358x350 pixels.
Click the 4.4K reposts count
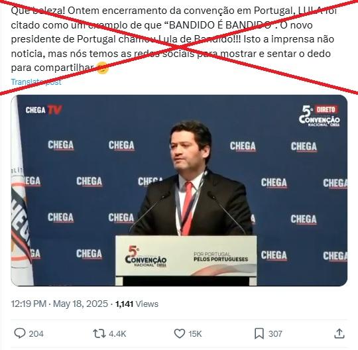(117, 334)
